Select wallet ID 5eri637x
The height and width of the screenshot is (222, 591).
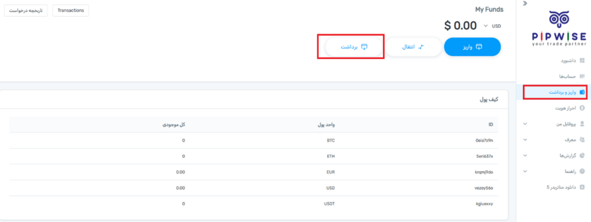[485, 156]
